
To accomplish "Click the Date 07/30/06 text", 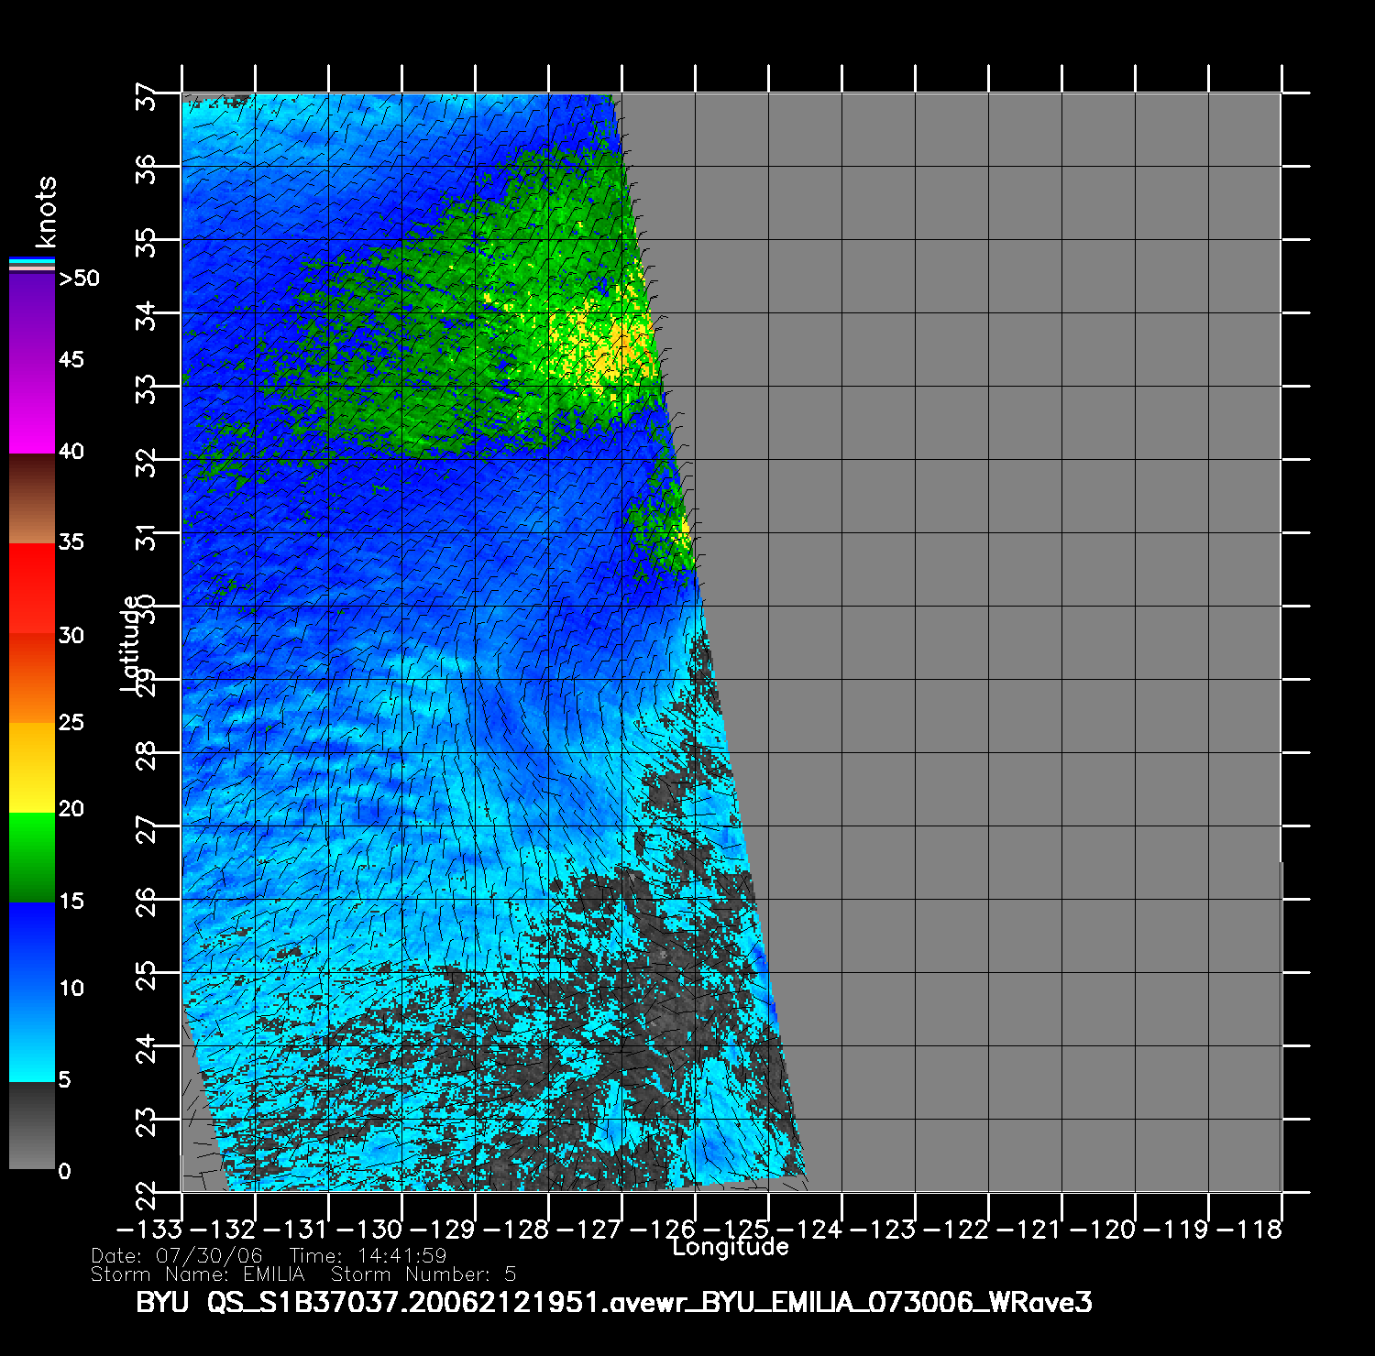I will [x=177, y=1256].
